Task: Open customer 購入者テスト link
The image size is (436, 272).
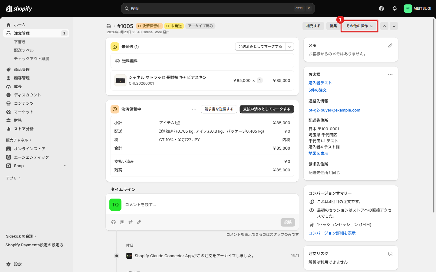Action: pyautogui.click(x=320, y=83)
